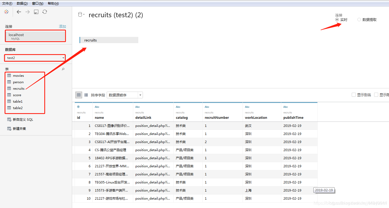Click Abc type icon of name column
Image resolution: width=389 pixels, height=208 pixels.
pos(97,107)
